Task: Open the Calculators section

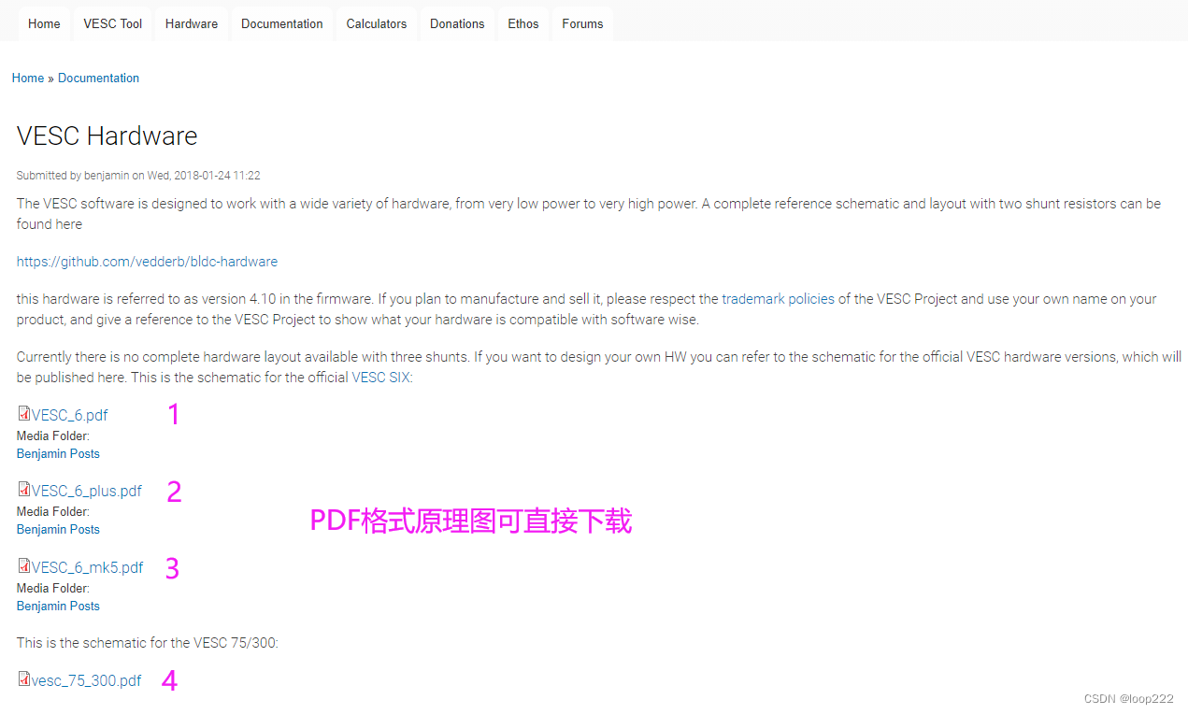Action: coord(376,23)
